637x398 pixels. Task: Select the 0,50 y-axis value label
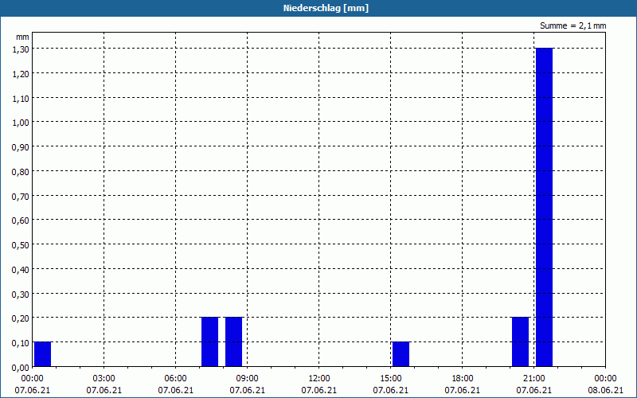[21, 245]
